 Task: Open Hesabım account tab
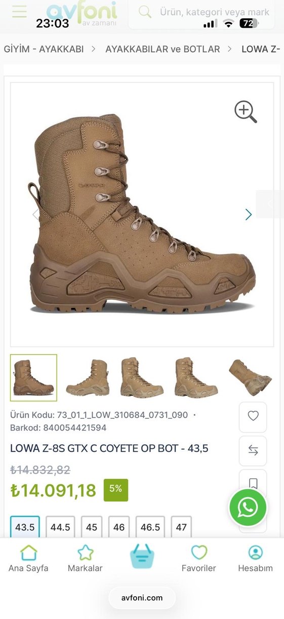256,559
